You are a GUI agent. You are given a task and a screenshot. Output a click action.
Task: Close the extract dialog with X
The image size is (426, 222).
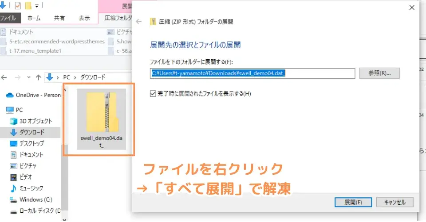click(412, 8)
